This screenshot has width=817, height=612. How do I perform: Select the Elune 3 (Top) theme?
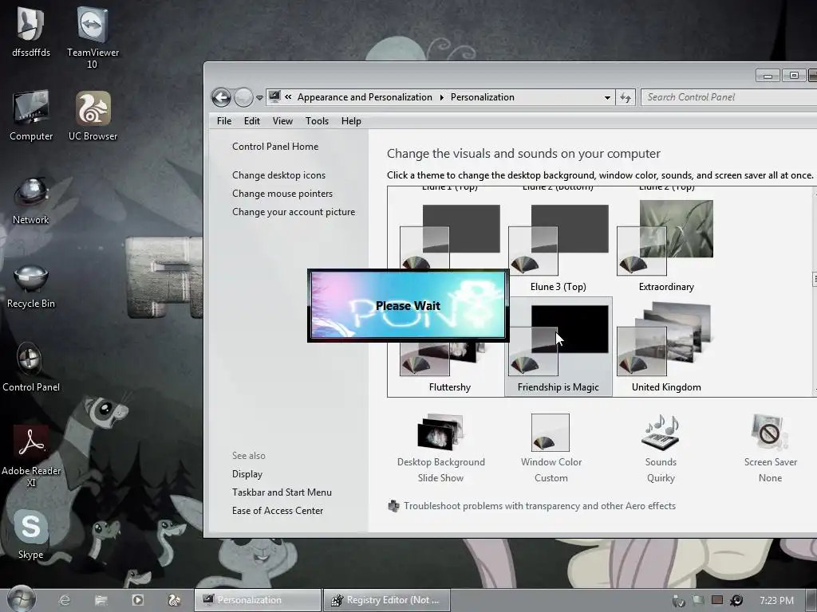click(x=558, y=247)
